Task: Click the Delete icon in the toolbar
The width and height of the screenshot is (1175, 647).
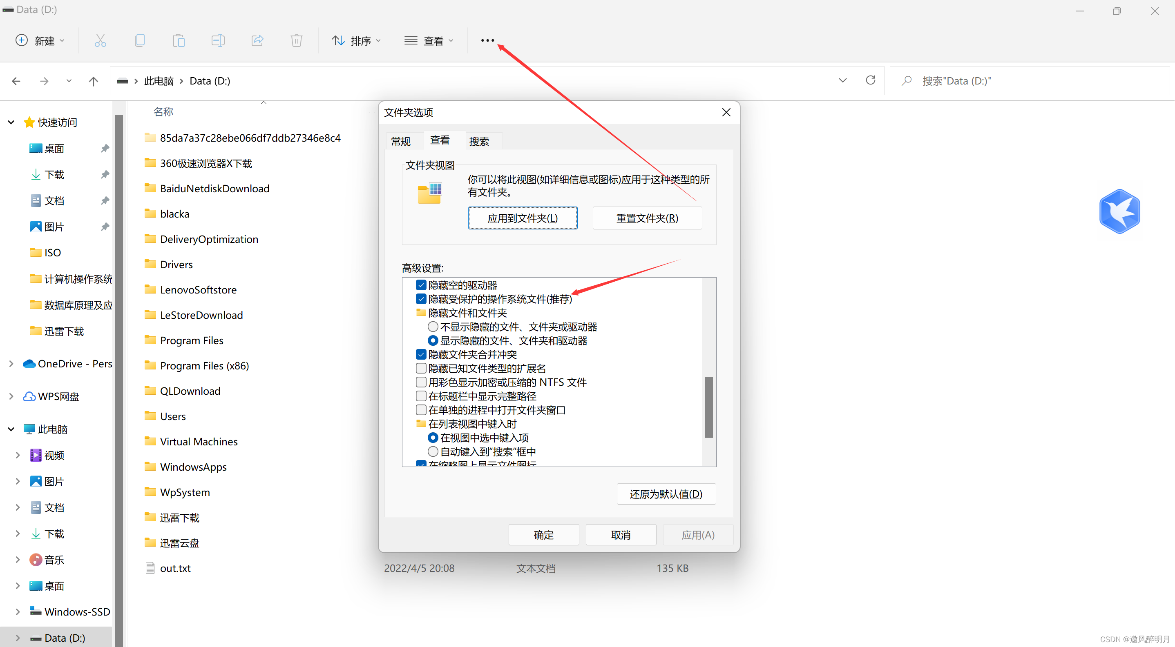Action: tap(296, 40)
